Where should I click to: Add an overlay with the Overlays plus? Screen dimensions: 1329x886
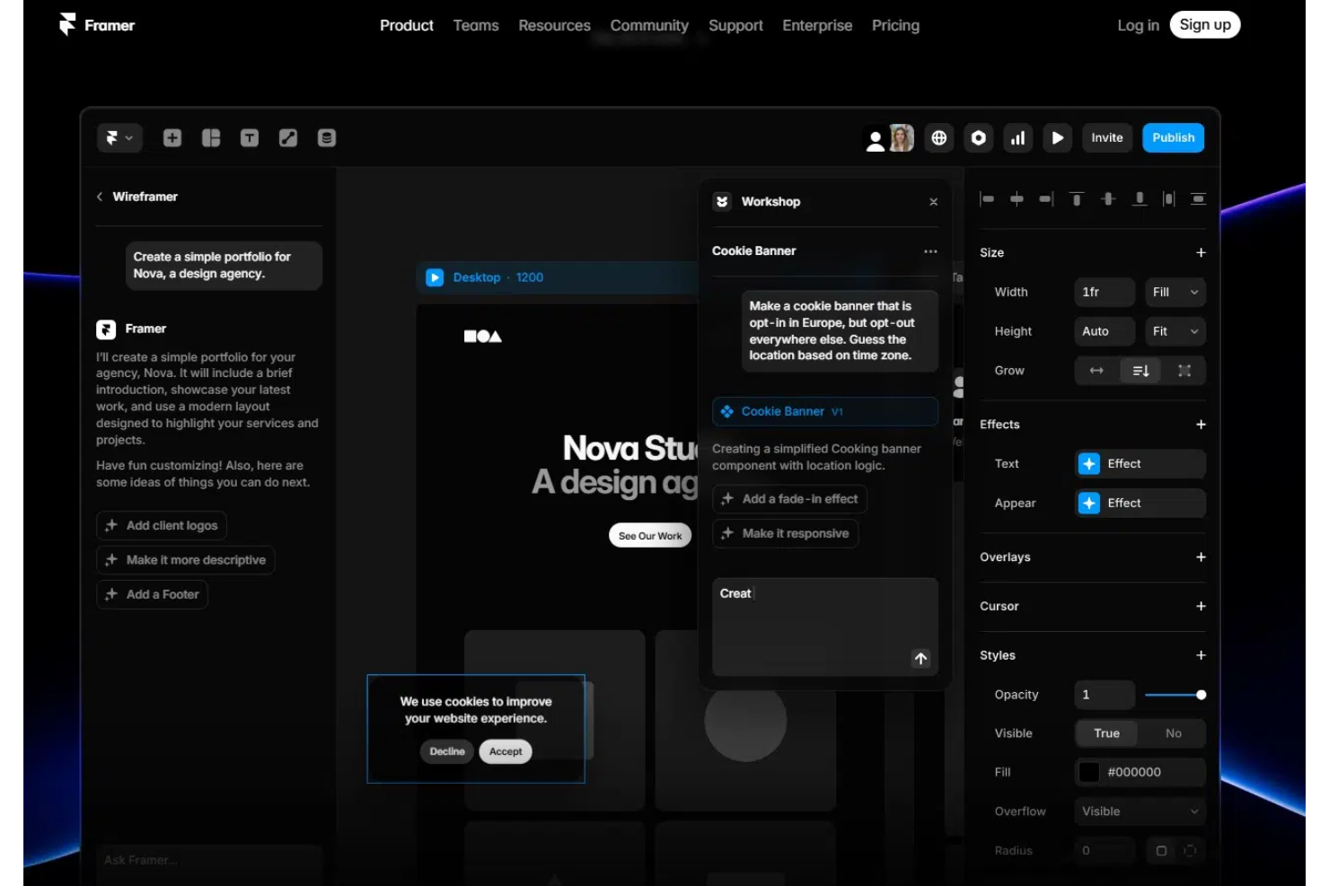[x=1201, y=557]
